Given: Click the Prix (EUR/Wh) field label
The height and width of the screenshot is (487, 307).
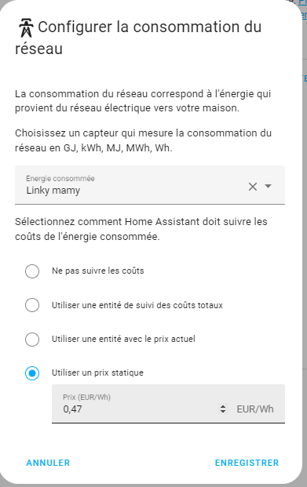Looking at the screenshot, I should tap(87, 398).
